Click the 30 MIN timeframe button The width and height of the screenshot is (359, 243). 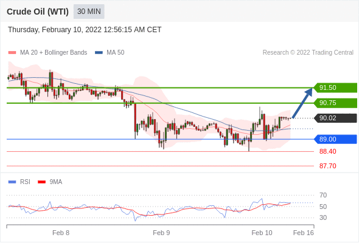coord(89,12)
